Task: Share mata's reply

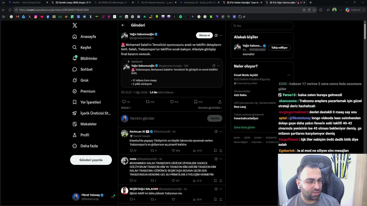Action: point(221,181)
